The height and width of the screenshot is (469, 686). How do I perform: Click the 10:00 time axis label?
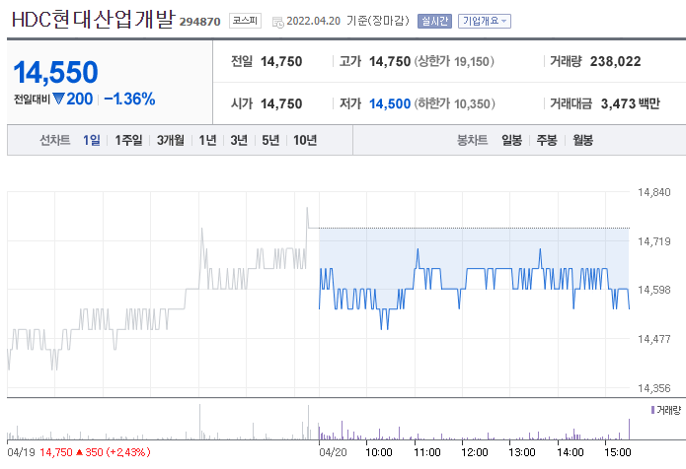point(379,452)
